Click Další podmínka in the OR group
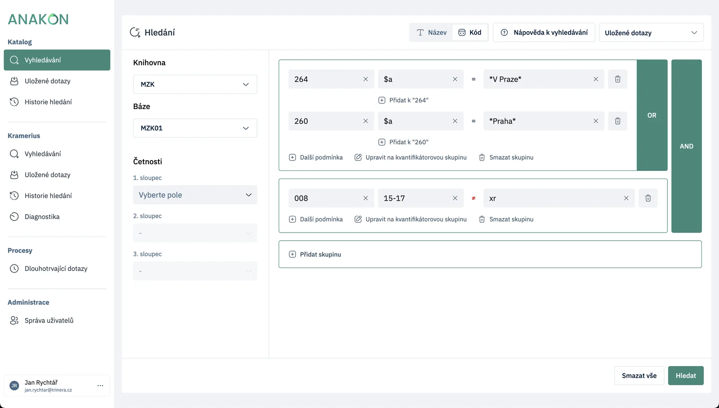This screenshot has height=408, width=719. (316, 157)
